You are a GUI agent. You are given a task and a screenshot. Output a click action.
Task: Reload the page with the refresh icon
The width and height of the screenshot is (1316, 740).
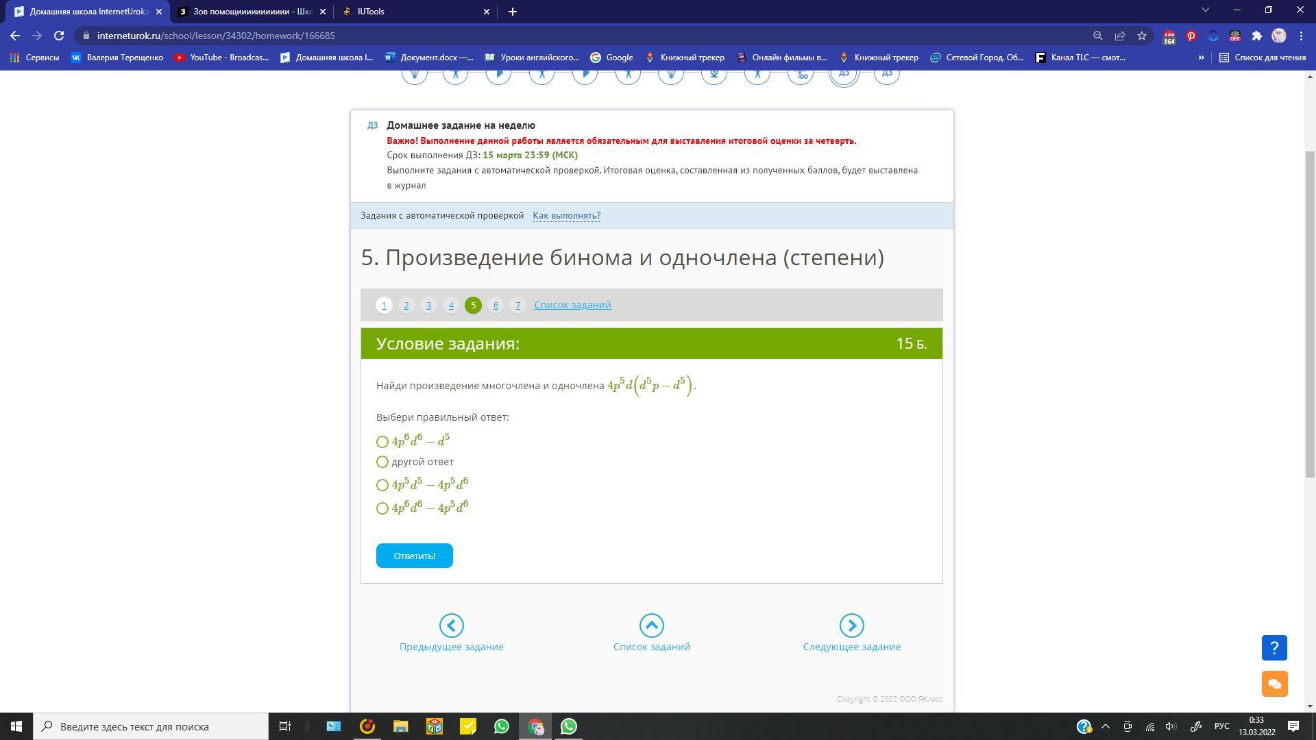[x=59, y=36]
